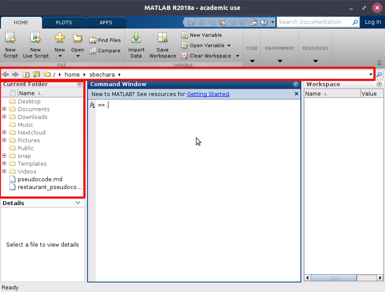The image size is (385, 292).
Task: Click the Compare files tool
Action: (105, 51)
